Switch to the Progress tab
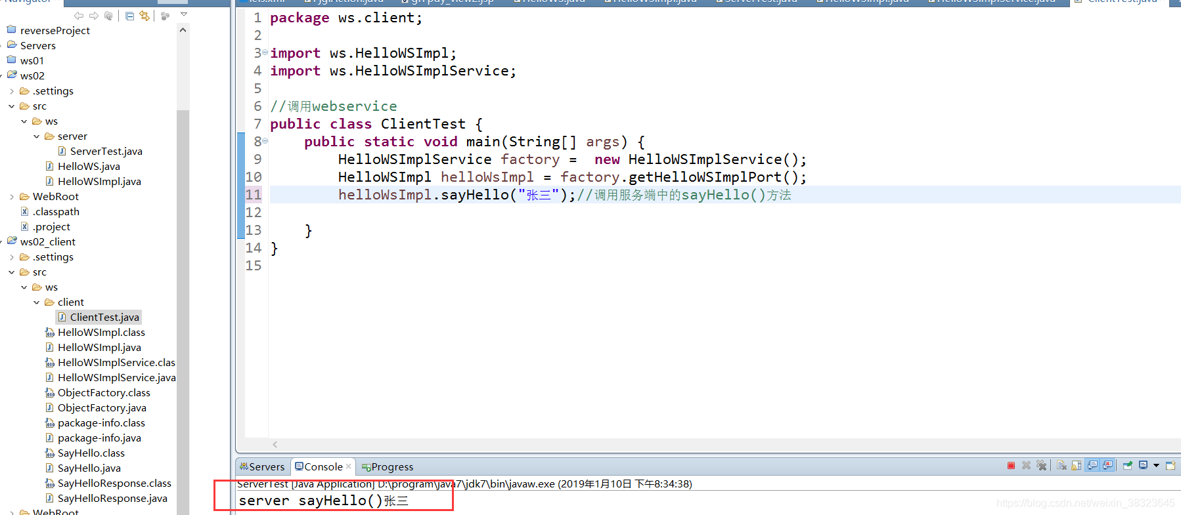1181x515 pixels. (x=388, y=466)
